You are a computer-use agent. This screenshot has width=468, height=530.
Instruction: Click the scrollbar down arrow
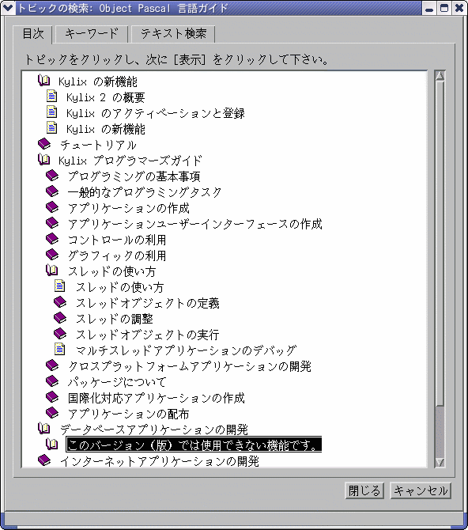[x=440, y=462]
